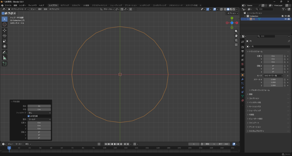Select the Scale tool
The image size is (292, 156).
(x=5, y=41)
